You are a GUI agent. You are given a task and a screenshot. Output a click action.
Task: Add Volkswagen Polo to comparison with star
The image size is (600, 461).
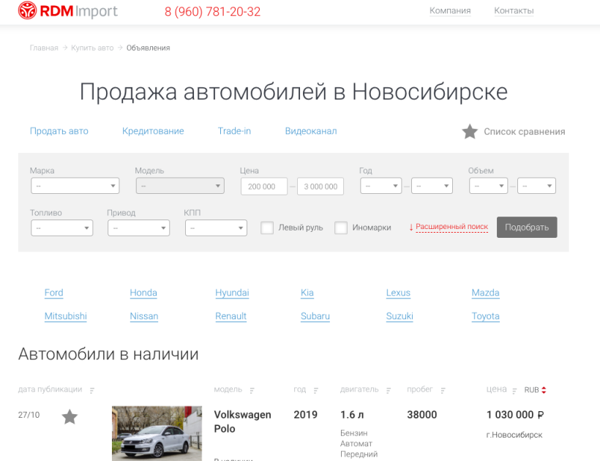pyautogui.click(x=70, y=416)
